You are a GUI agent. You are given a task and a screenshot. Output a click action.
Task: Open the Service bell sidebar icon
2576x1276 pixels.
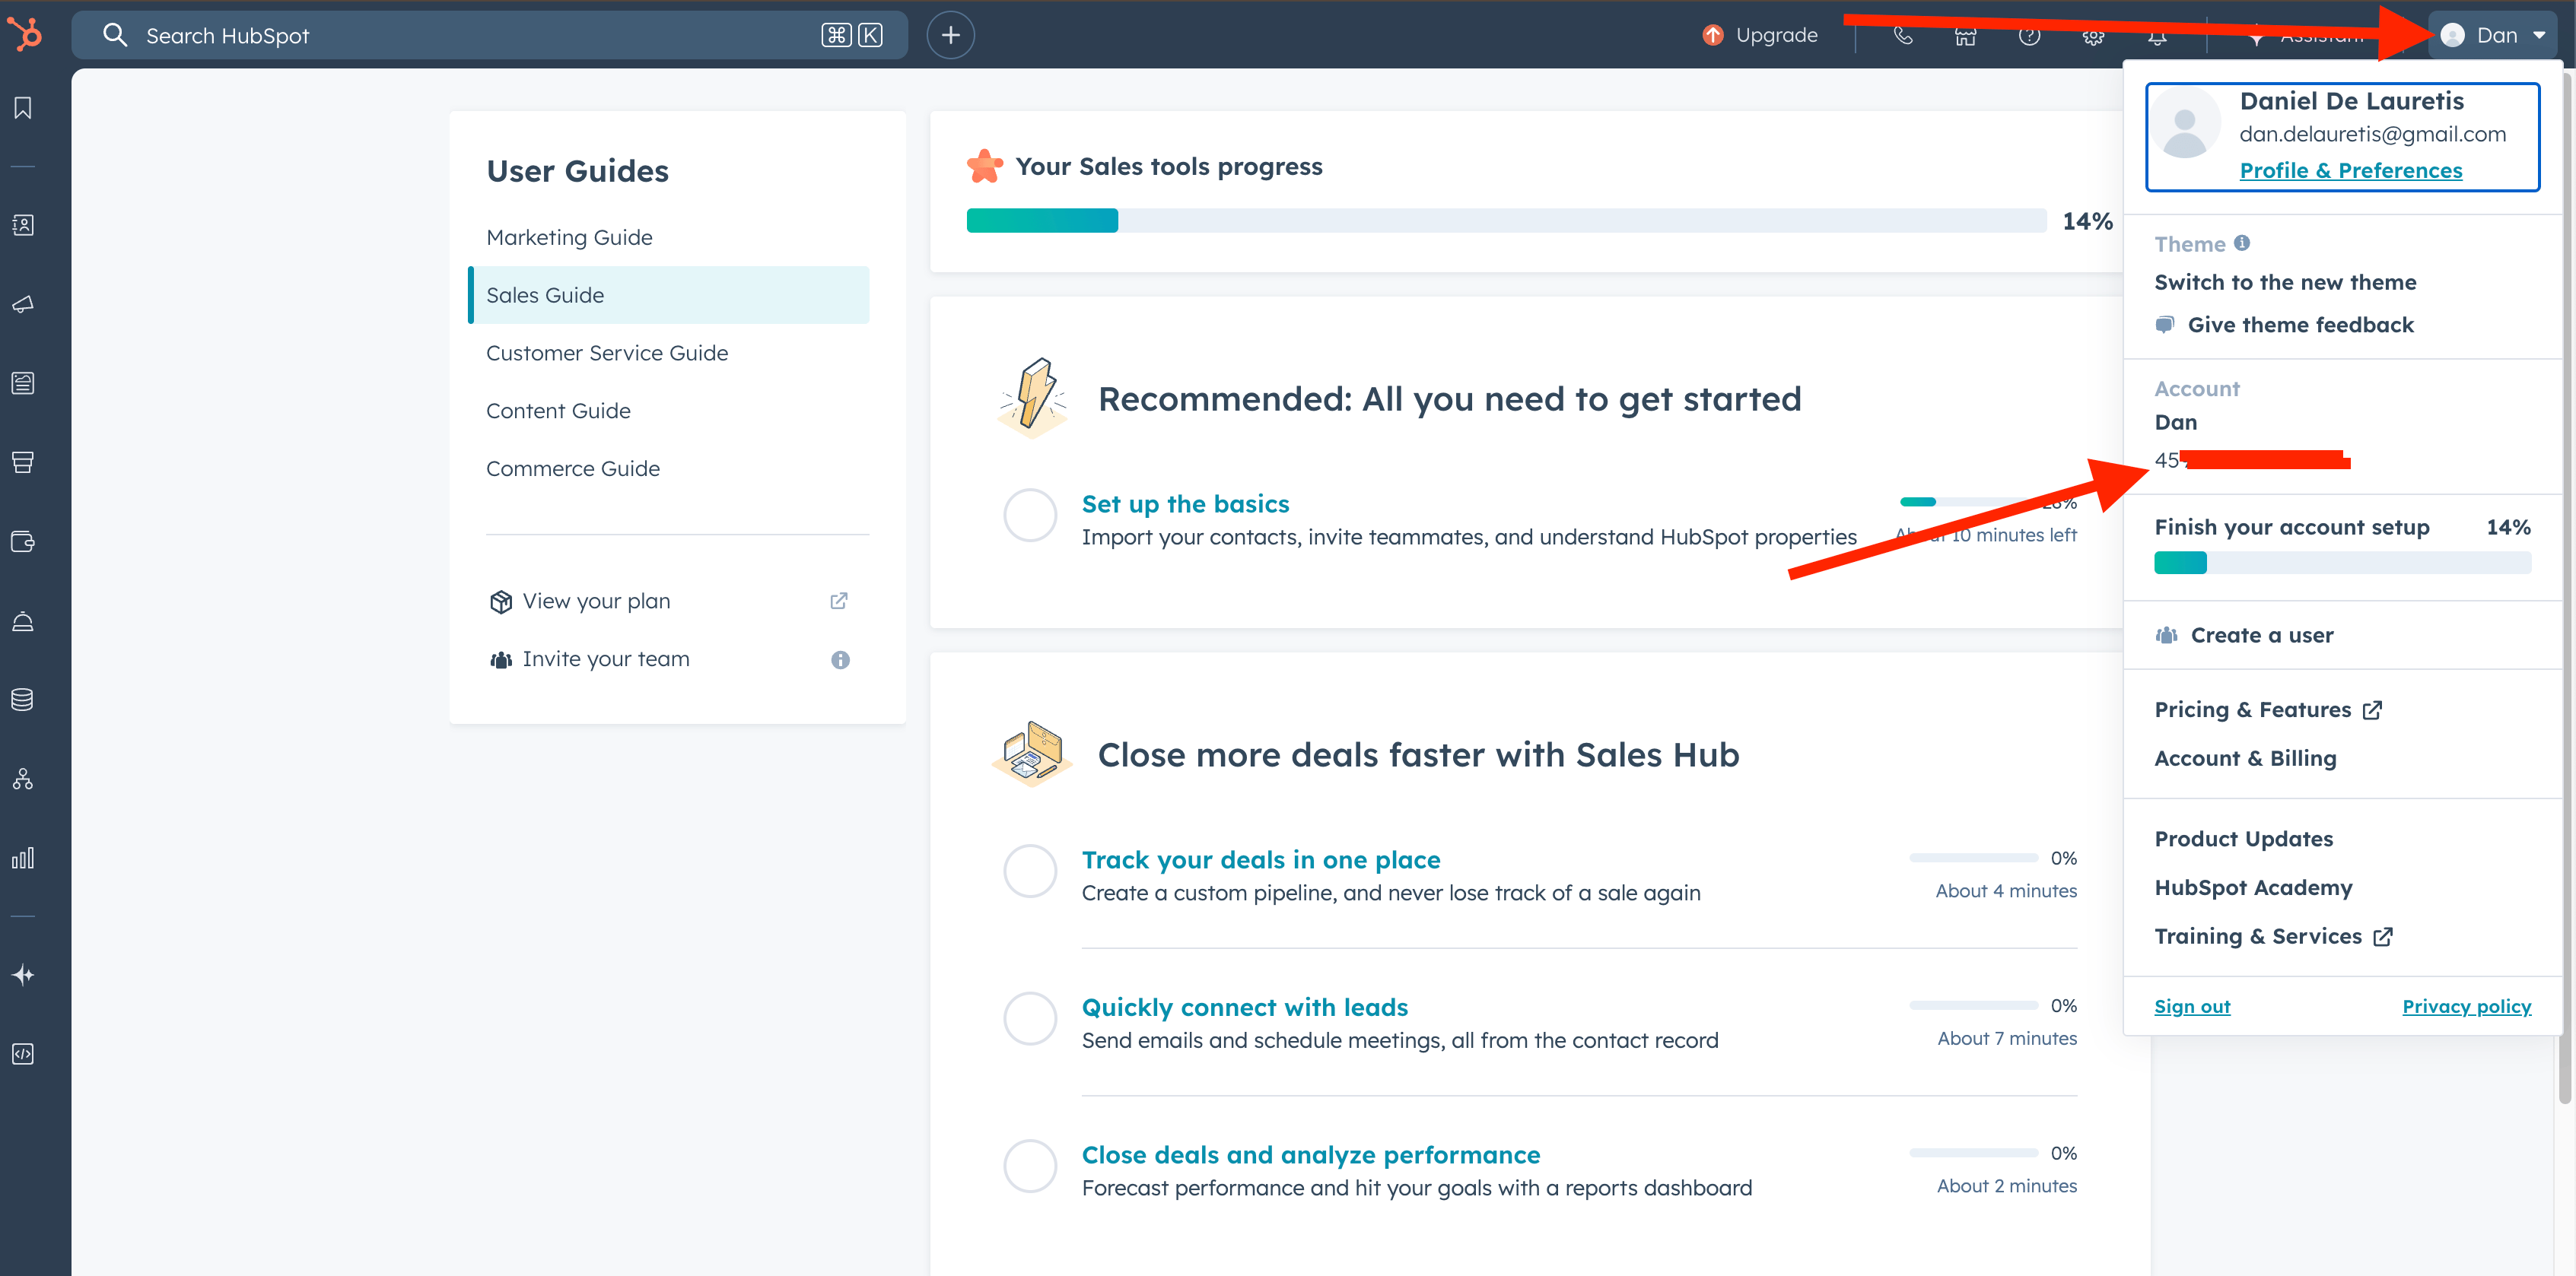pyautogui.click(x=23, y=621)
